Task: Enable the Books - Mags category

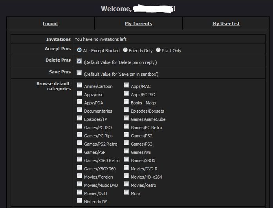Action: point(126,102)
